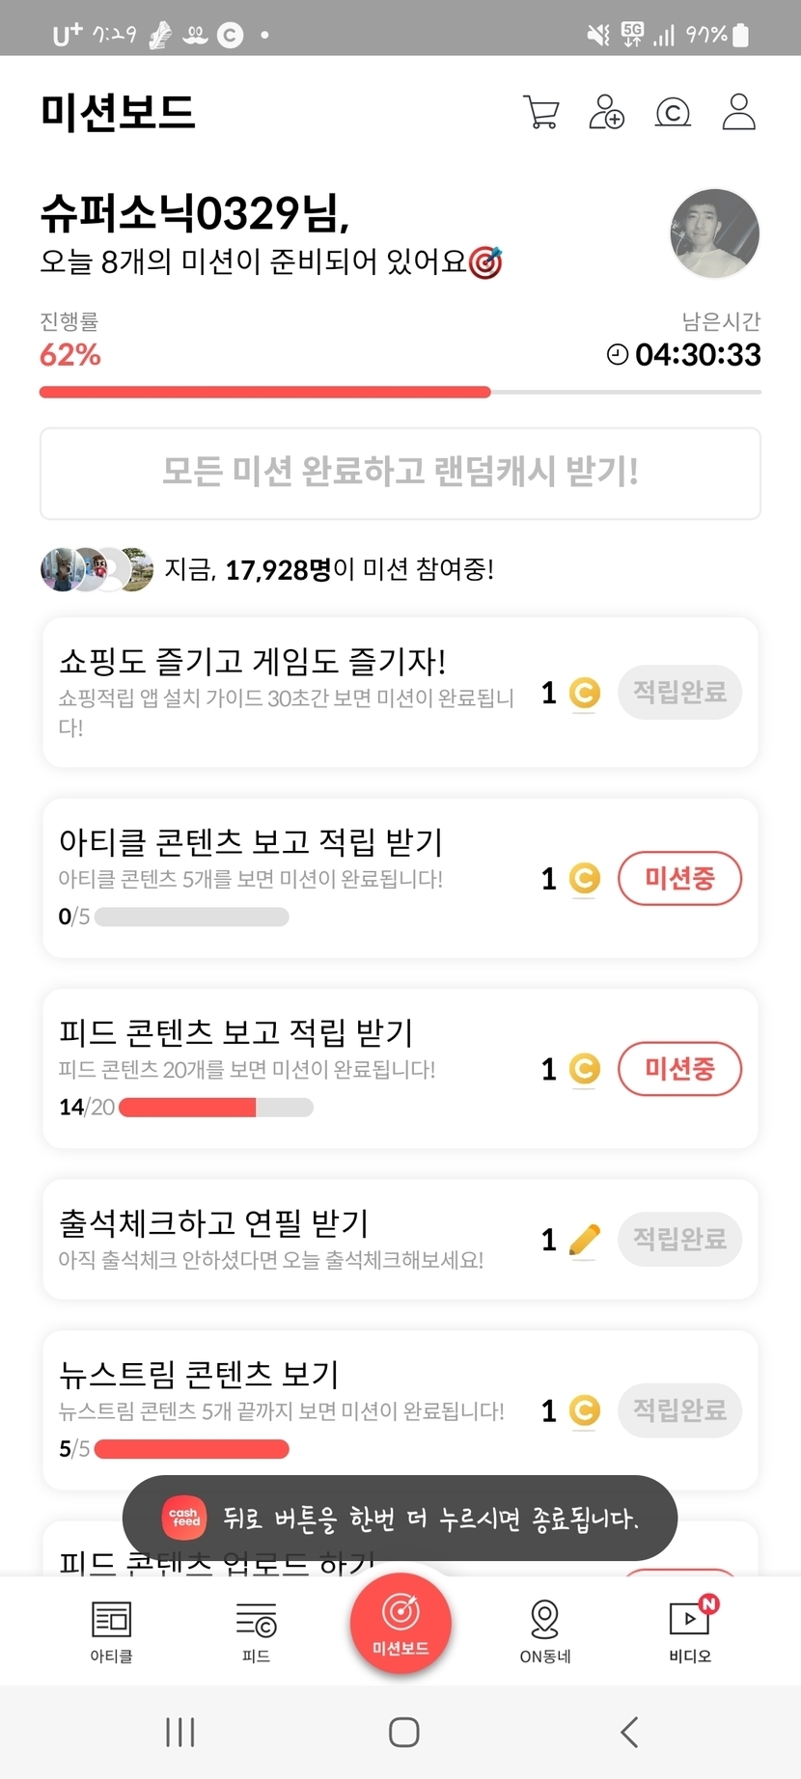Open the my profile icon
The height and width of the screenshot is (1779, 801).
(739, 112)
